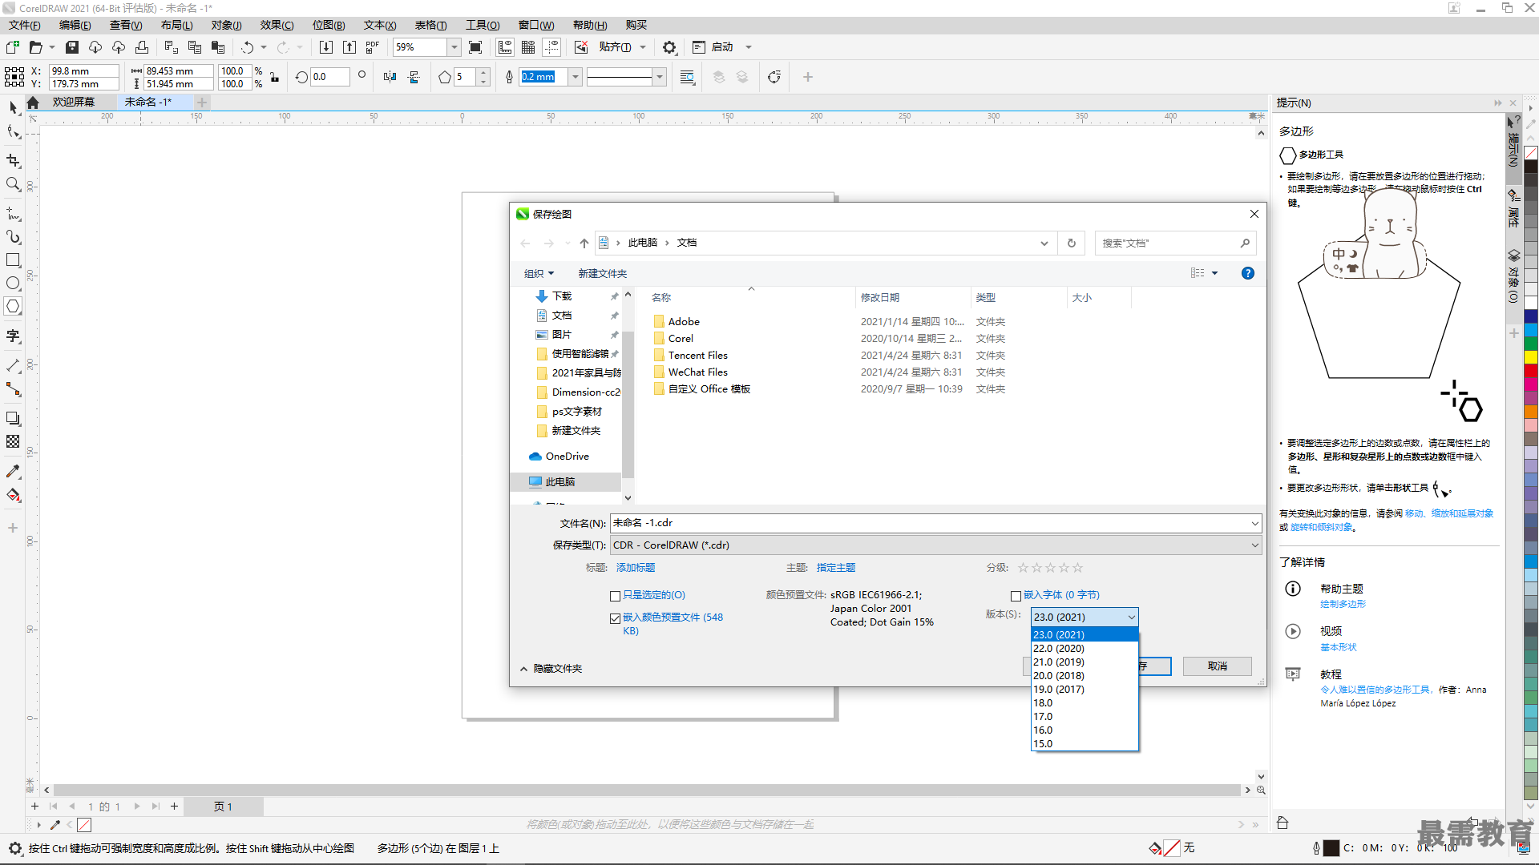Expand the 组织 dropdown
Image resolution: width=1539 pixels, height=865 pixels.
click(539, 274)
